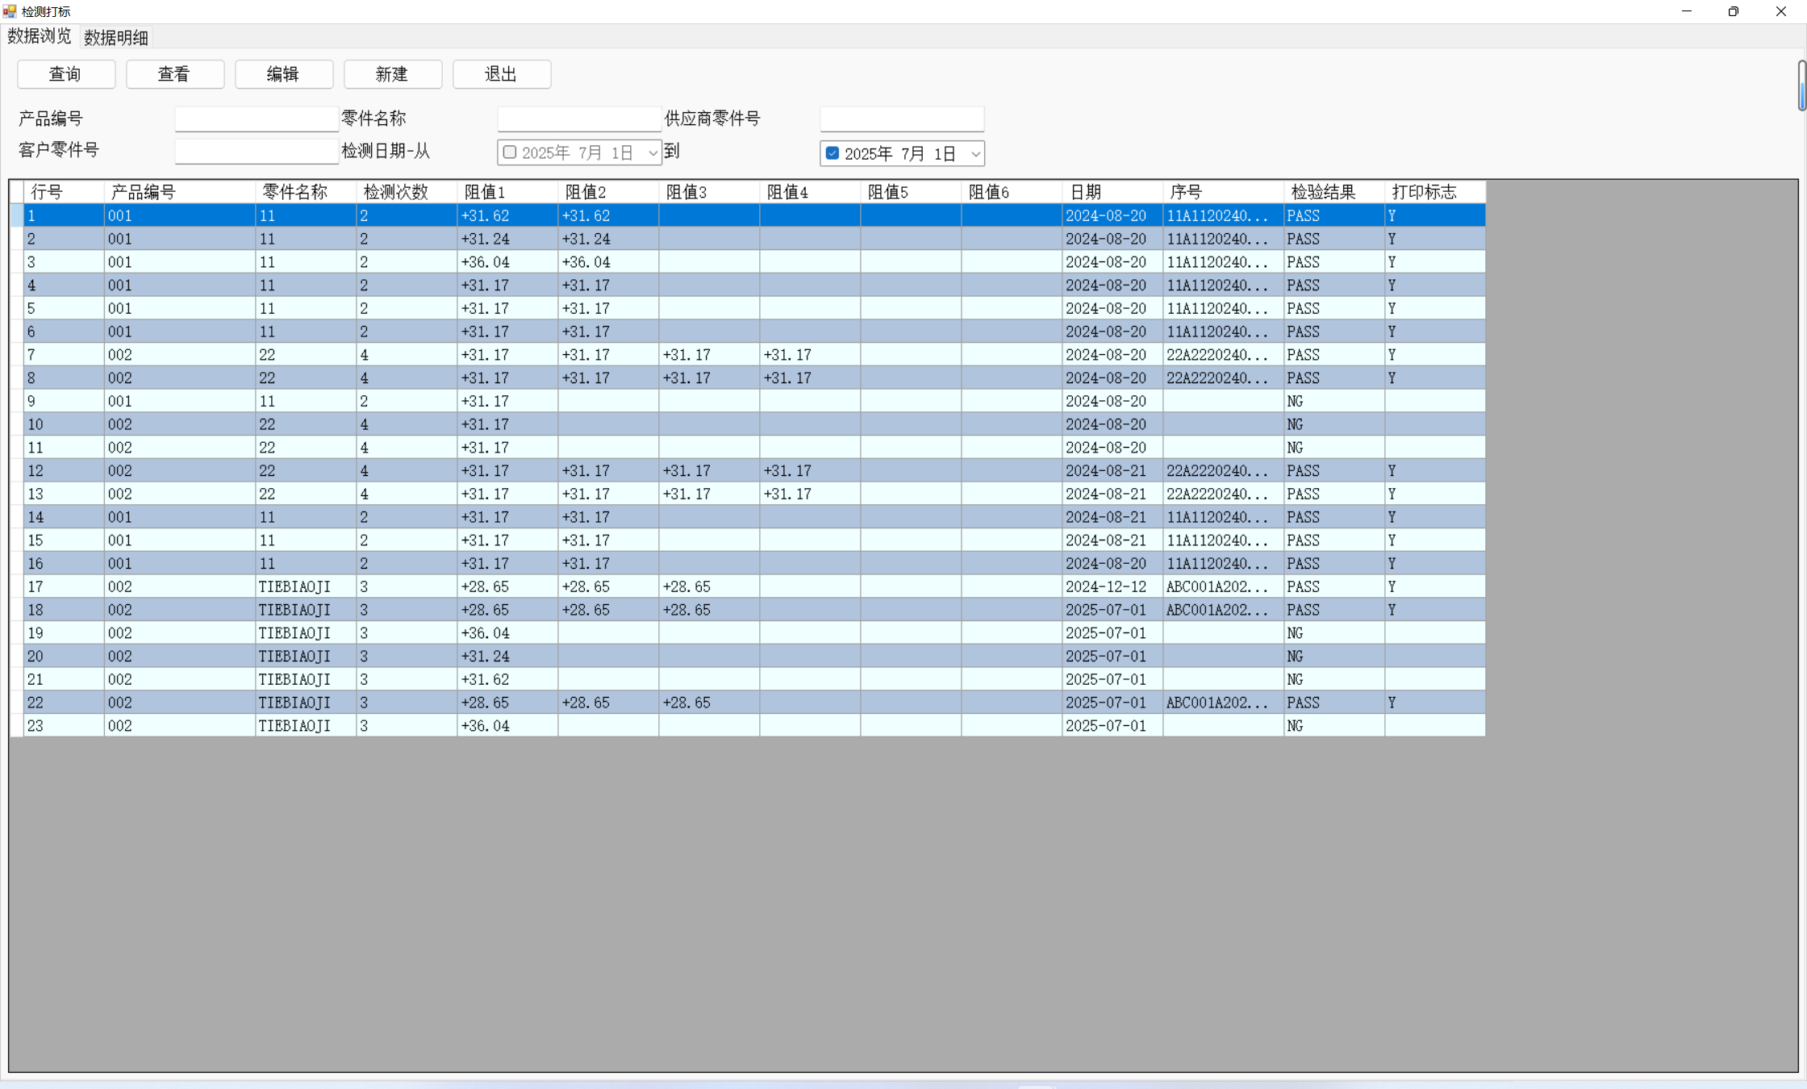This screenshot has height=1089, width=1807.
Task: Click the app icon in title bar
Action: [x=10, y=11]
